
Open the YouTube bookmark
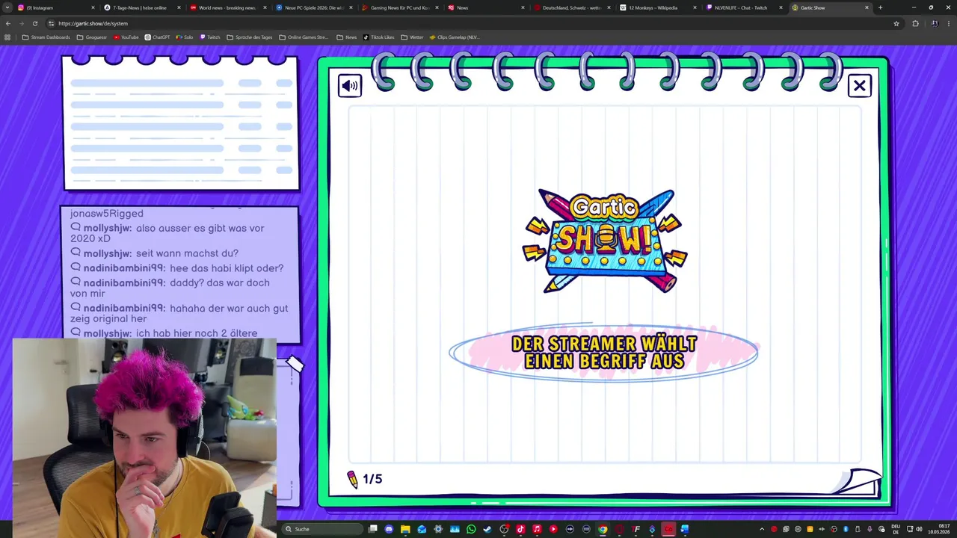coord(126,37)
